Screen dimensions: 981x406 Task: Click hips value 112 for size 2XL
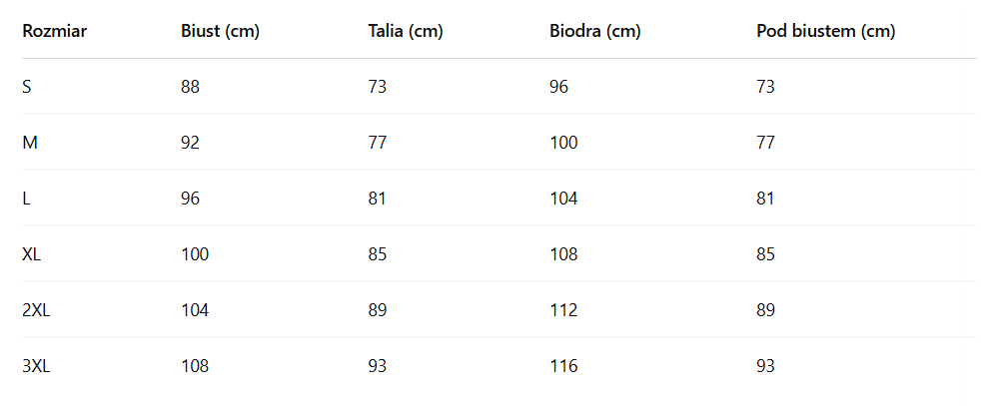[563, 310]
